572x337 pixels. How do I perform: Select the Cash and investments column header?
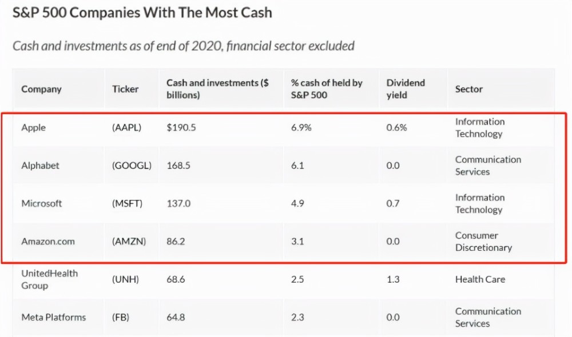click(x=217, y=89)
